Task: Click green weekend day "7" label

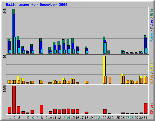Action: pyautogui.click(x=37, y=118)
